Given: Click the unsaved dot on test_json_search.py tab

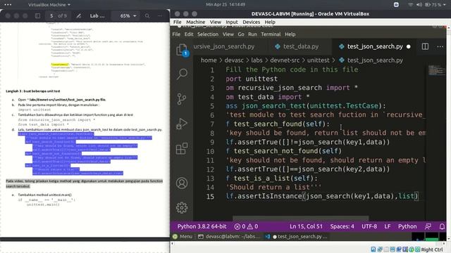Looking at the screenshot, I should coord(409,46).
